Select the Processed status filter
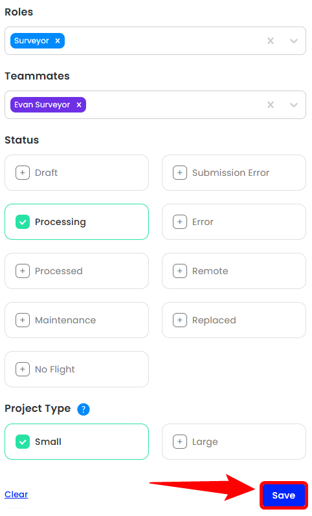Screen dimensions: 312x516 tap(76, 271)
